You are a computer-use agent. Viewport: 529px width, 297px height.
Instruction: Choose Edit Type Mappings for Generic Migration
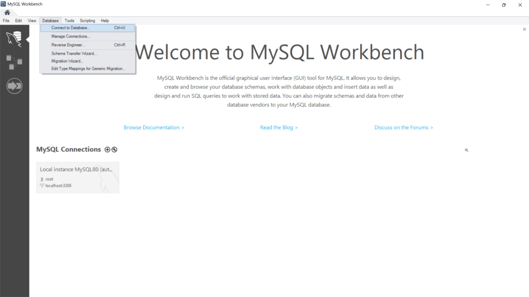[88, 69]
